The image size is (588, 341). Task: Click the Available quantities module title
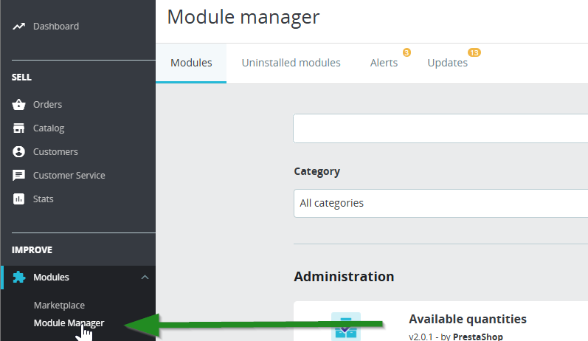click(x=467, y=319)
